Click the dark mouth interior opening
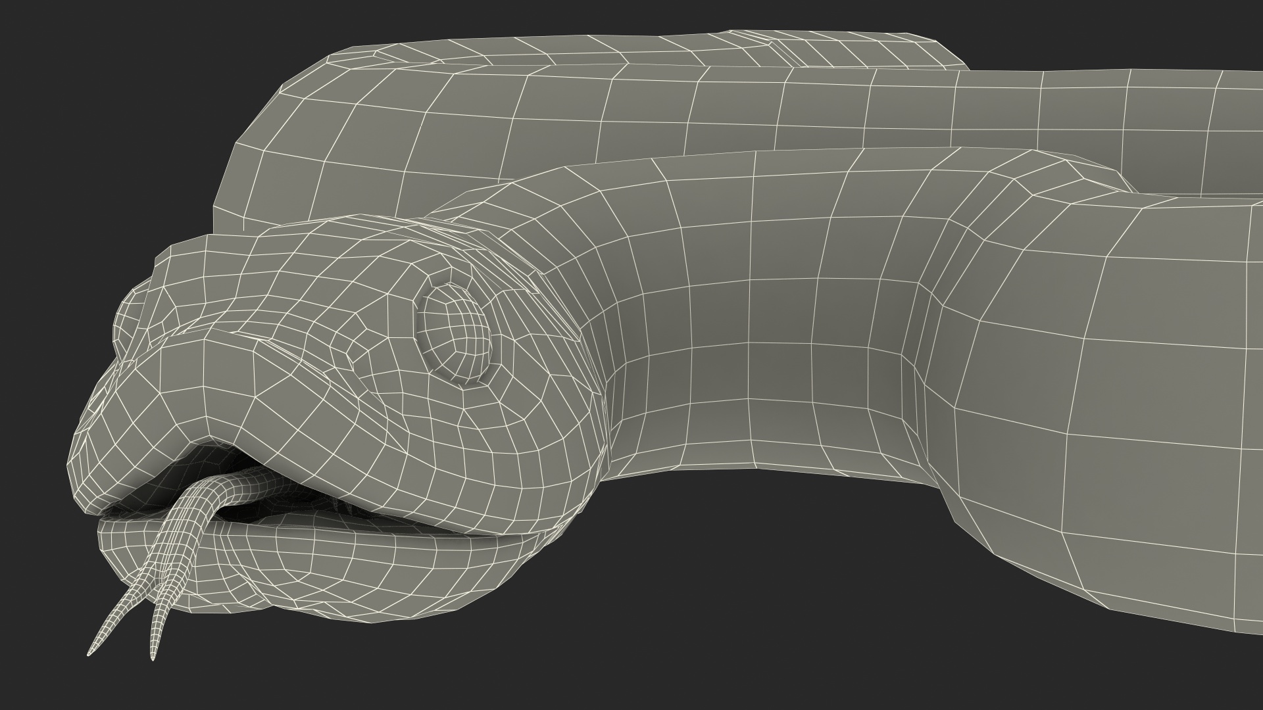Screen dimensions: 1263x710 pos(197,470)
